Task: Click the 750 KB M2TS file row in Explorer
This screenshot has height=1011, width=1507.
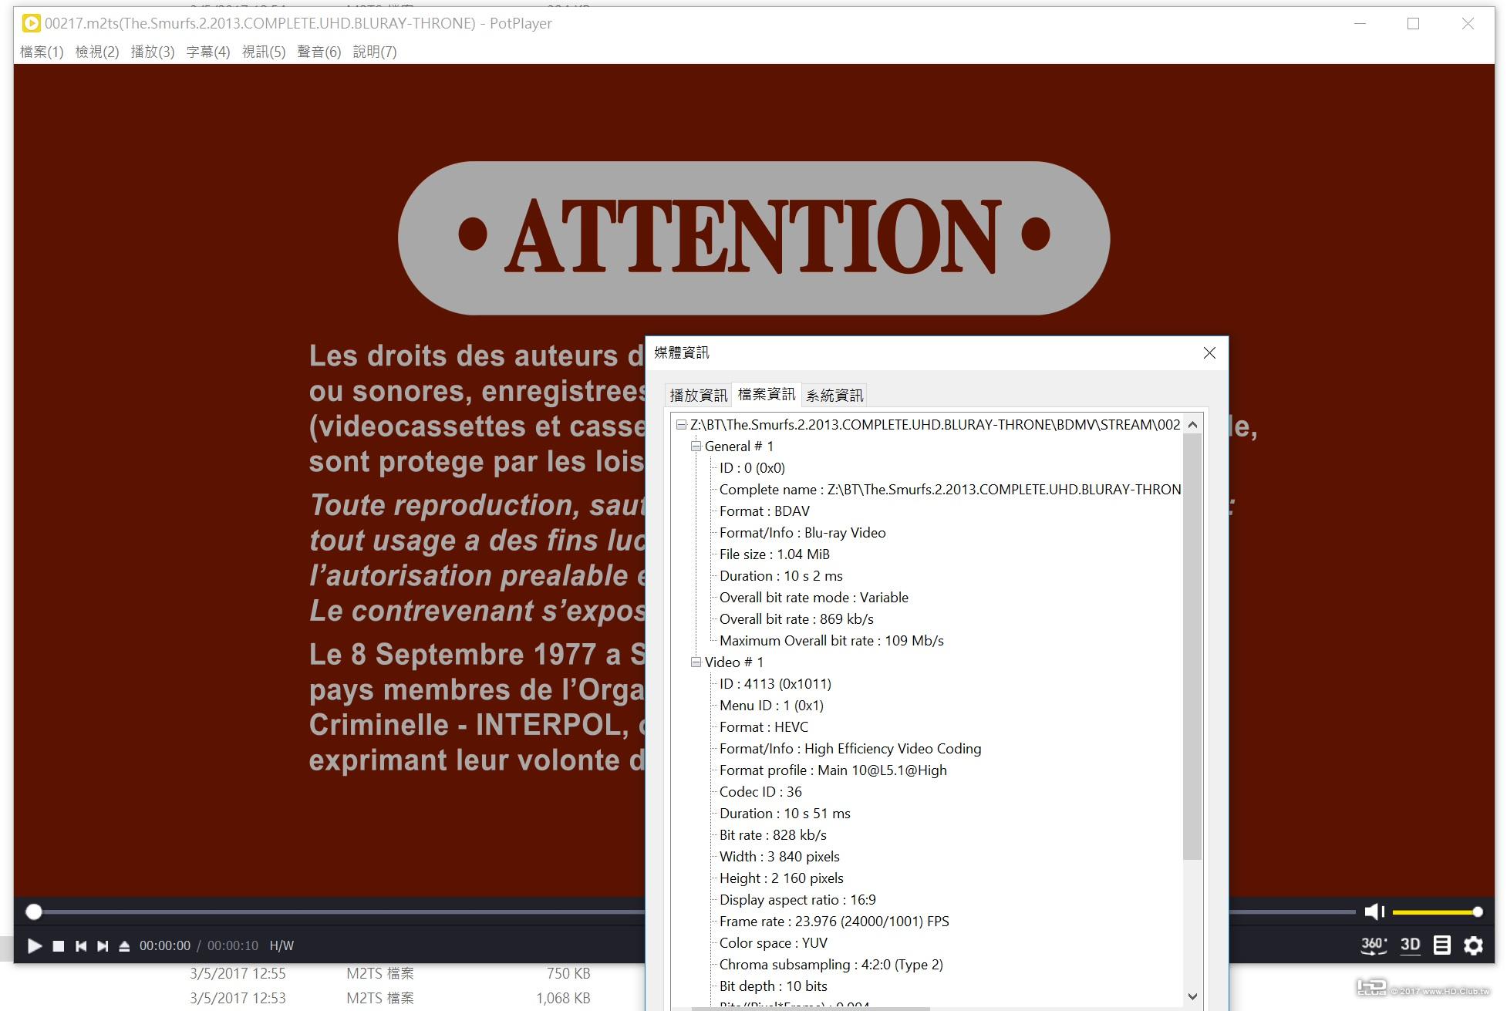Action: coord(389,973)
